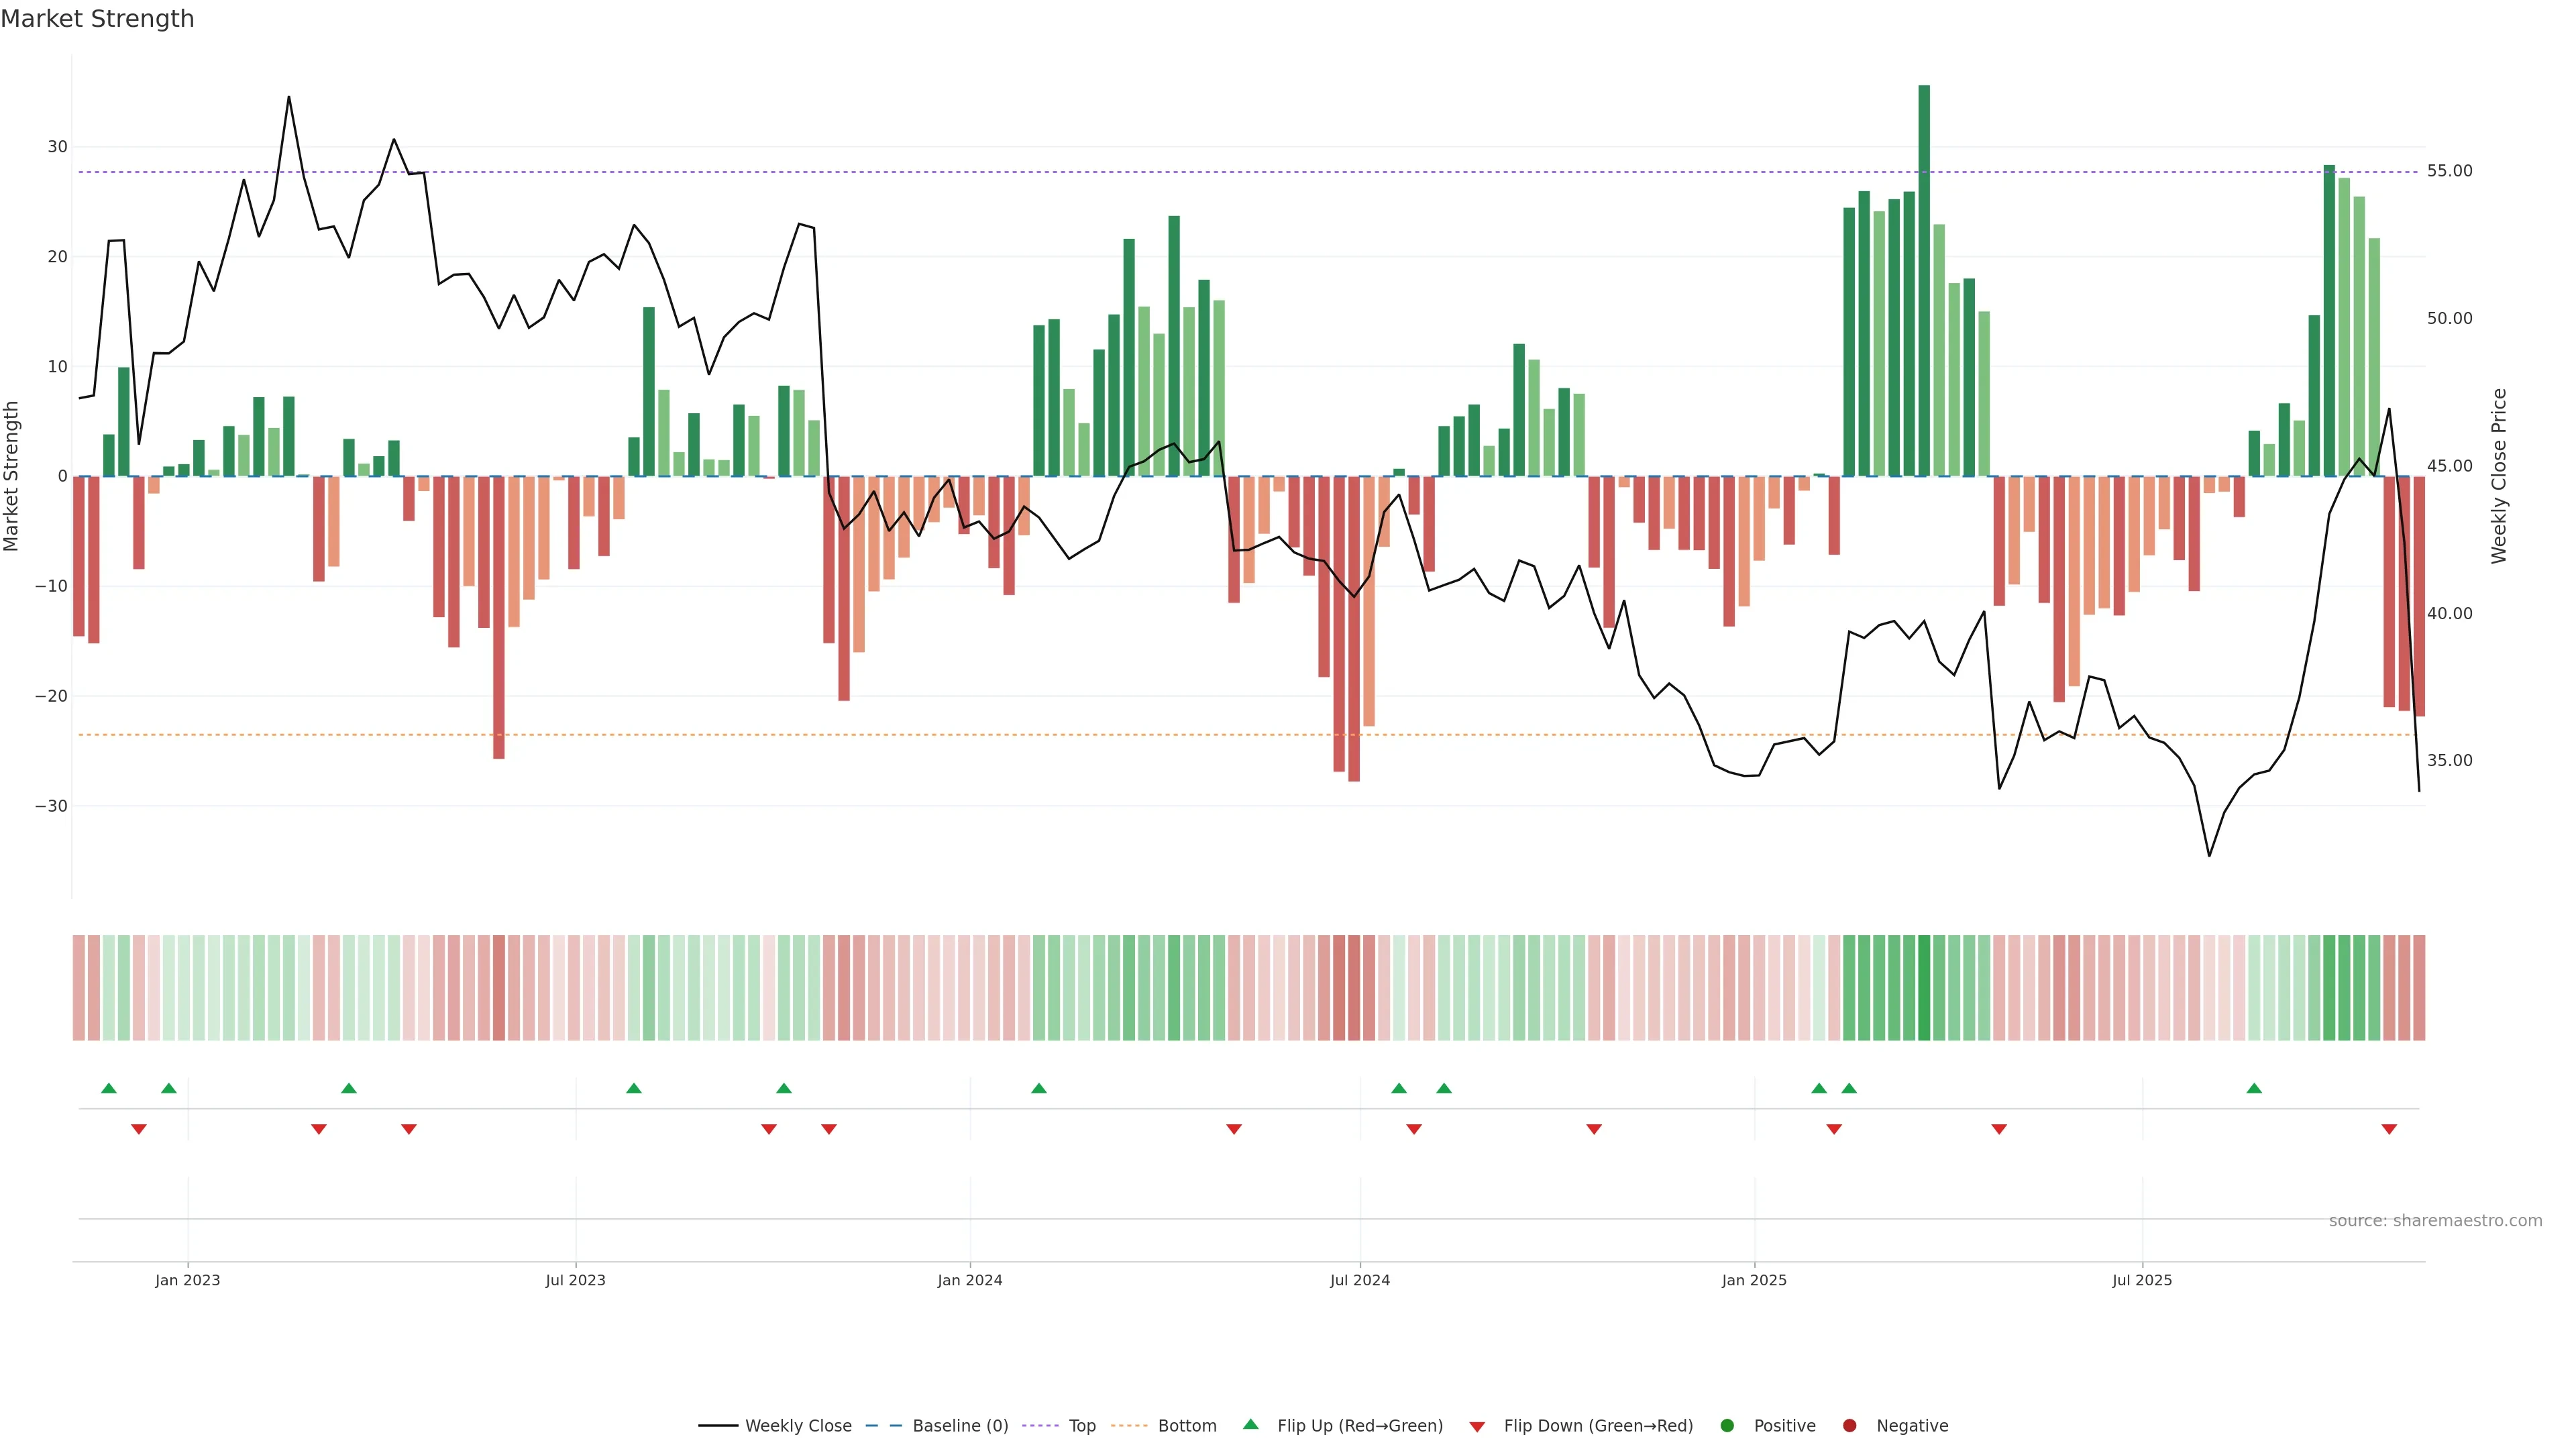The height and width of the screenshot is (1449, 2576).
Task: Click the rightmost green flip-up triangle marker
Action: tap(2254, 1088)
